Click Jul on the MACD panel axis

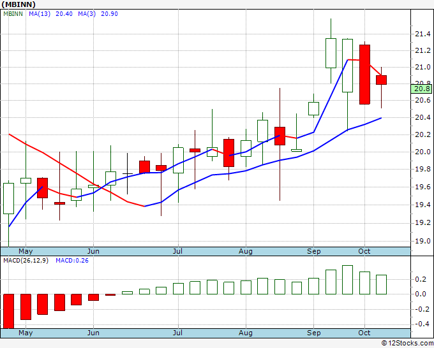pos(177,333)
